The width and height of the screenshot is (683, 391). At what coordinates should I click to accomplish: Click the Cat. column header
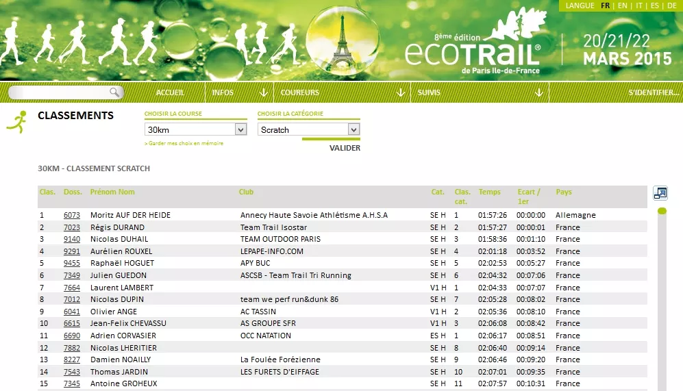point(438,192)
